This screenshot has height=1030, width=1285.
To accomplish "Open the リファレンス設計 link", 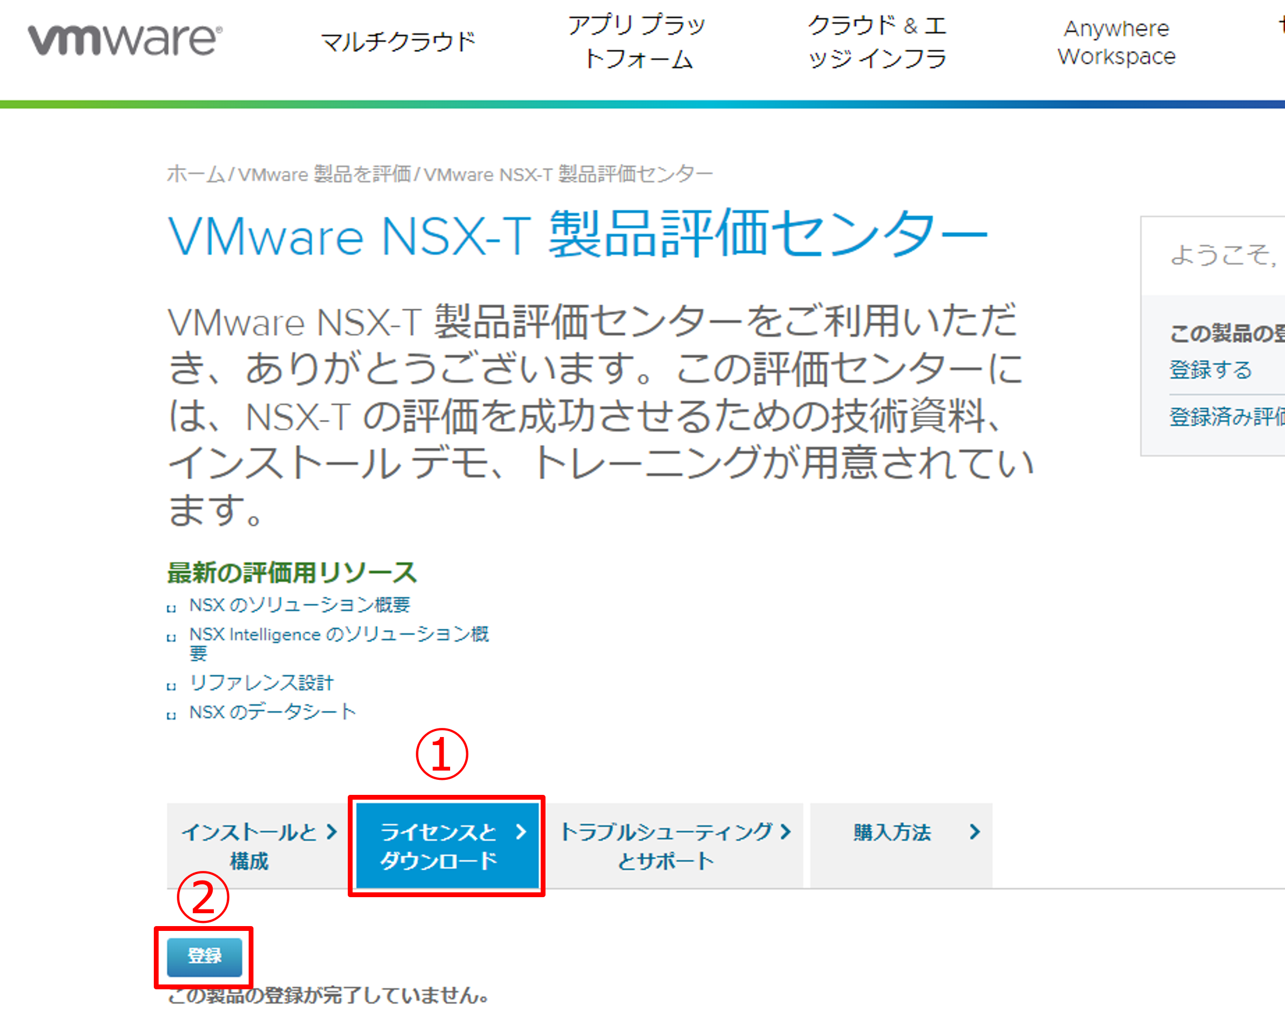I will (x=261, y=682).
